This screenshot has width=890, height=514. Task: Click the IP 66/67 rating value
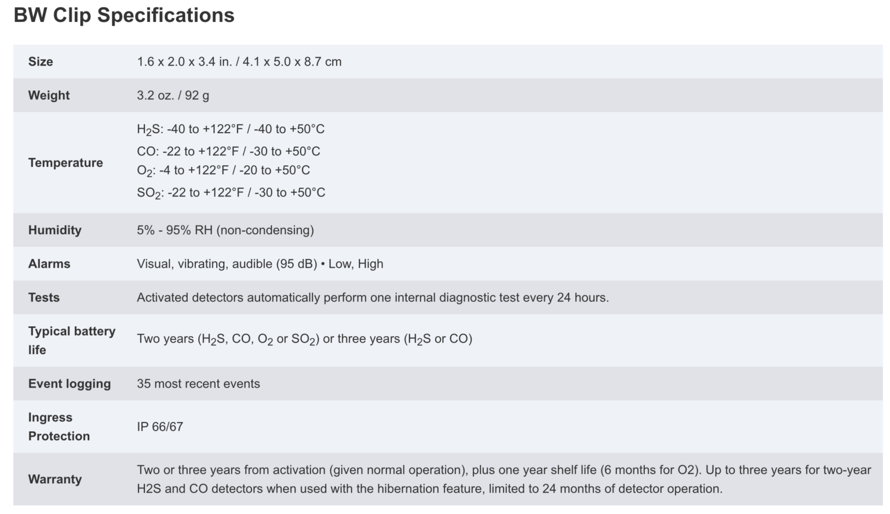click(x=160, y=426)
